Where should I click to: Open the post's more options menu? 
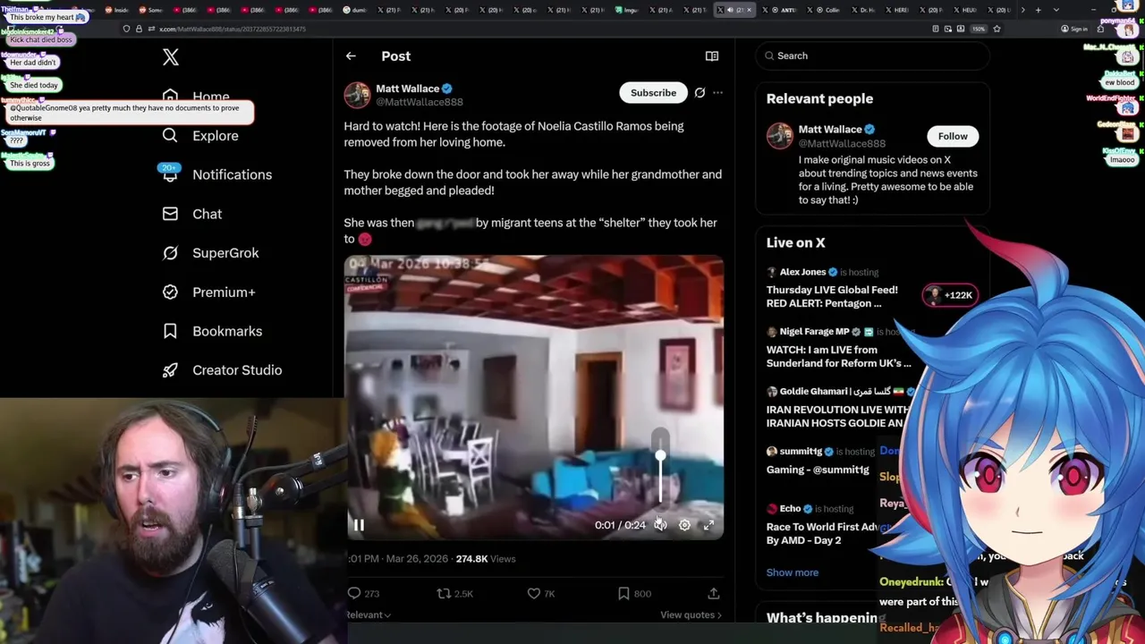click(717, 93)
